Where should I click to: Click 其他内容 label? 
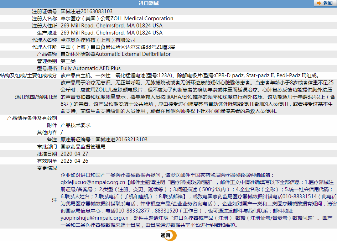[x=47, y=132]
